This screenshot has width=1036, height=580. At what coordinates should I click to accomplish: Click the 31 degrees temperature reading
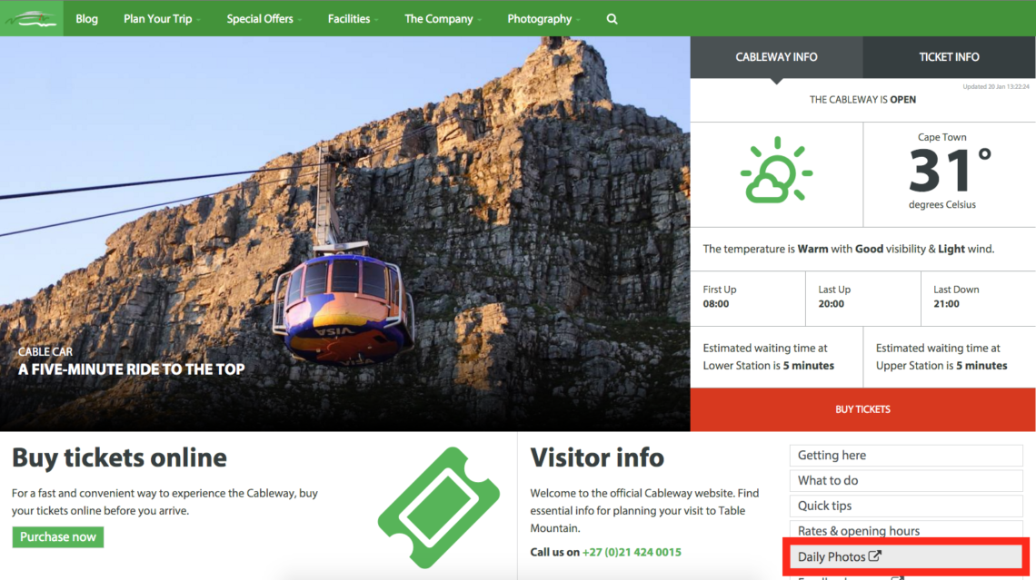pos(950,171)
